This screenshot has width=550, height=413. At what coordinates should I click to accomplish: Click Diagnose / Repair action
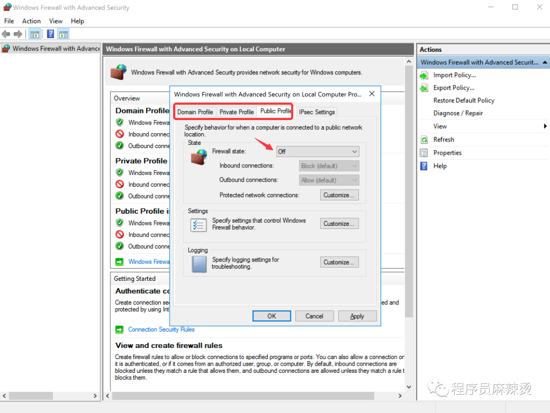(458, 113)
